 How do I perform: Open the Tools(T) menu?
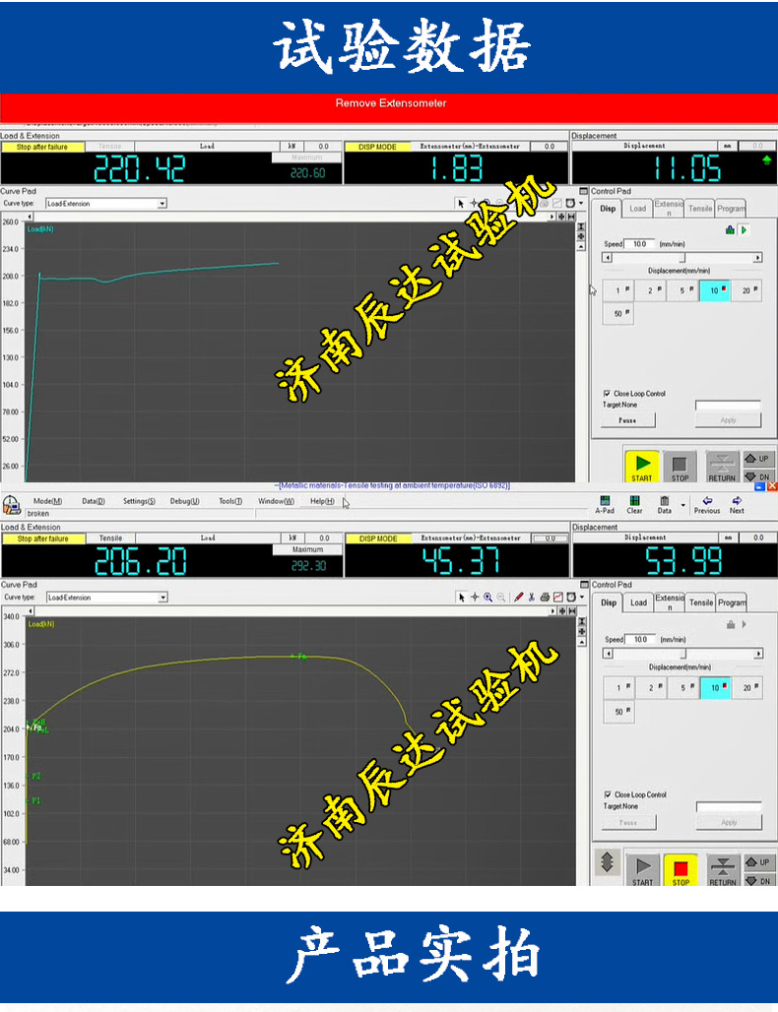point(230,501)
